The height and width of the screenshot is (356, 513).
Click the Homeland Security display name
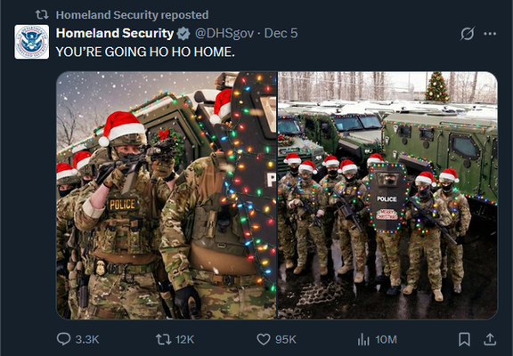coord(115,33)
